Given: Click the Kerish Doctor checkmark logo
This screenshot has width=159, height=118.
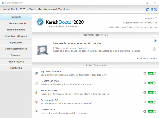Looking at the screenshot, I should coord(40,22).
